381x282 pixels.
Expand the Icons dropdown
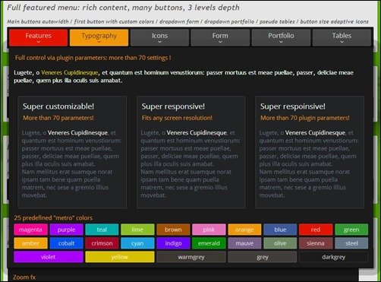pyautogui.click(x=159, y=37)
